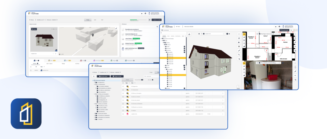Tick the checkbox of 02_Plans_et_Conception table row
This screenshot has width=327, height=139.
tap(123, 93)
